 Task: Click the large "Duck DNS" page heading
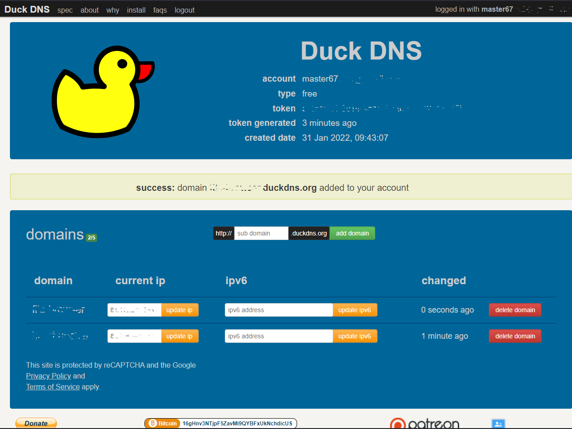point(361,51)
